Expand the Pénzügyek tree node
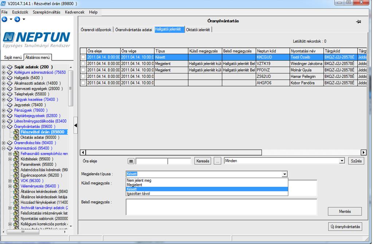 [x=4, y=110]
